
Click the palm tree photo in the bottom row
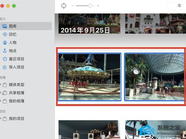[156, 130]
